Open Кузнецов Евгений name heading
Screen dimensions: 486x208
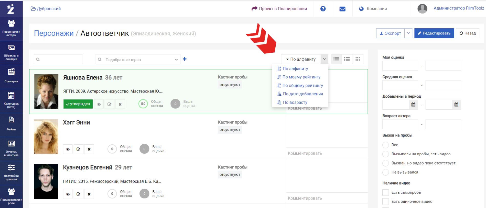tap(88, 167)
